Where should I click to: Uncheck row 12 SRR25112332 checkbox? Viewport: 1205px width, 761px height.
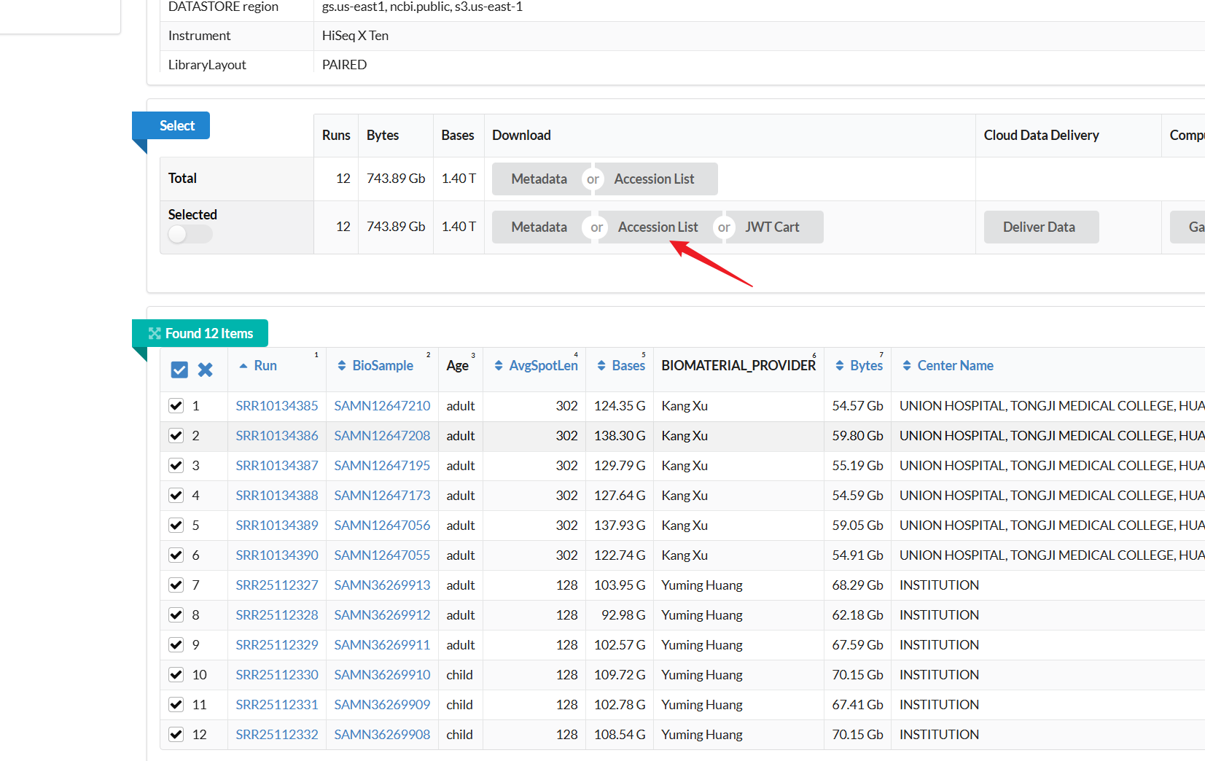coord(176,735)
